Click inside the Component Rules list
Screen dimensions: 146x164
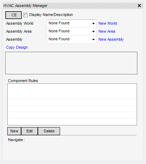pyautogui.click(x=72, y=104)
